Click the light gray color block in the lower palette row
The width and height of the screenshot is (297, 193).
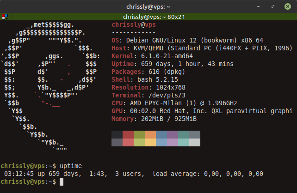[x=195, y=142]
